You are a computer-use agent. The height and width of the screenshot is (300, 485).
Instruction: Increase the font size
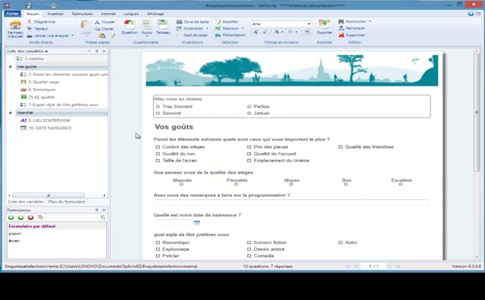click(x=256, y=32)
